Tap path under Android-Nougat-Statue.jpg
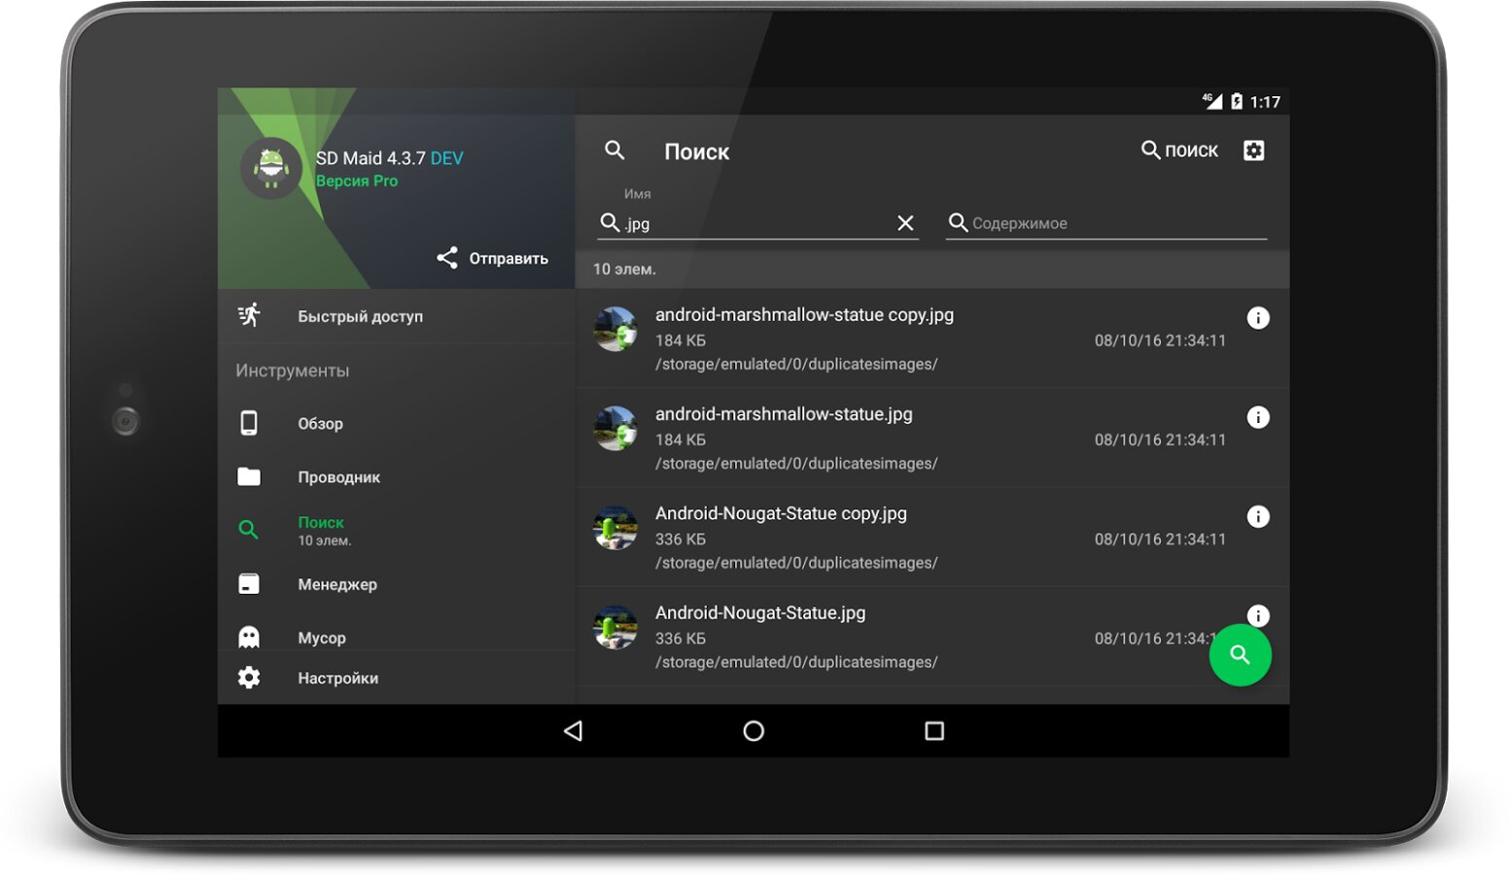The height and width of the screenshot is (875, 1510). click(x=796, y=662)
